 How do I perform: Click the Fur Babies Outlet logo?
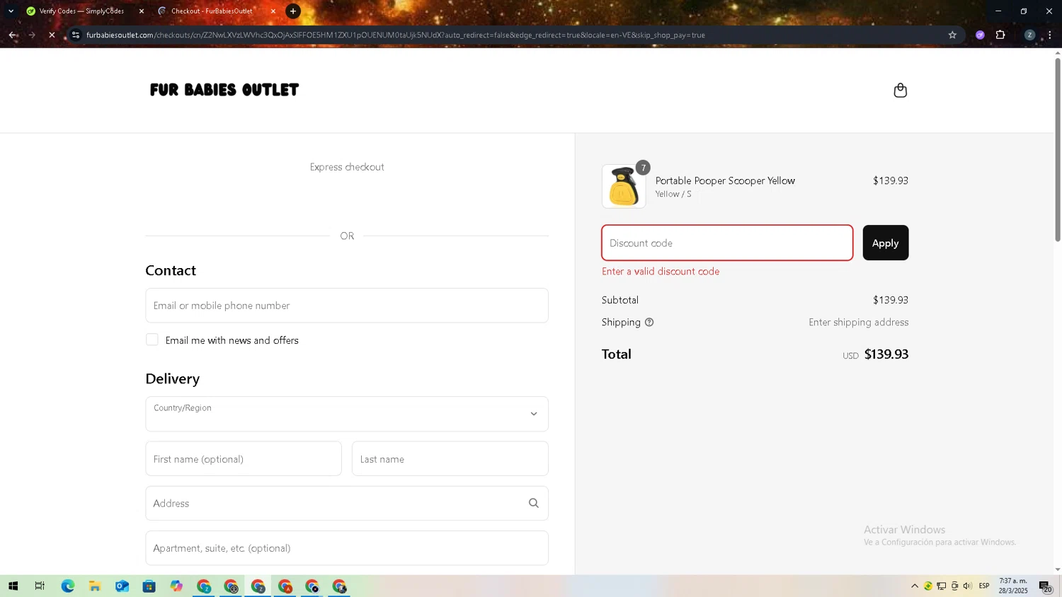pos(224,90)
